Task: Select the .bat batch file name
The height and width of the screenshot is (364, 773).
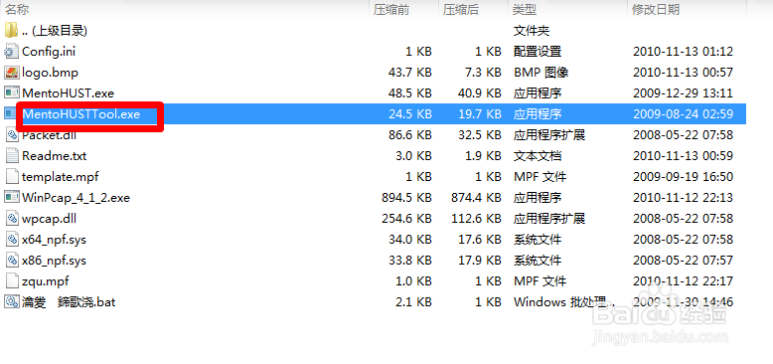Action: click(x=69, y=302)
